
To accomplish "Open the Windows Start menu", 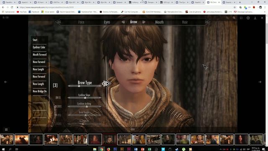I will (3, 149).
